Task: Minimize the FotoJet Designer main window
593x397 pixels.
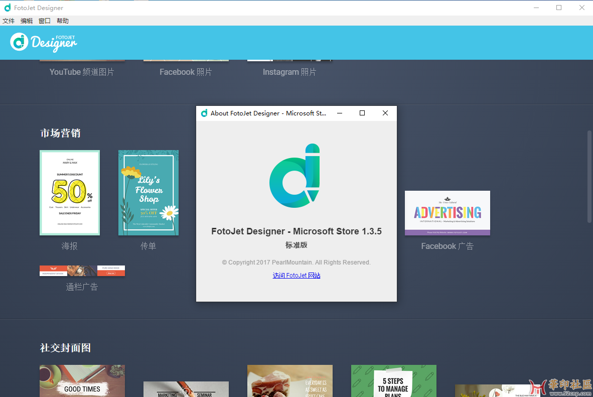Action: [536, 8]
